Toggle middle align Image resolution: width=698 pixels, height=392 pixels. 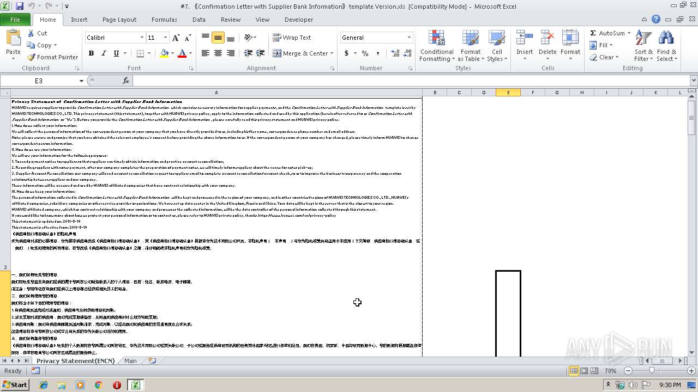(218, 38)
